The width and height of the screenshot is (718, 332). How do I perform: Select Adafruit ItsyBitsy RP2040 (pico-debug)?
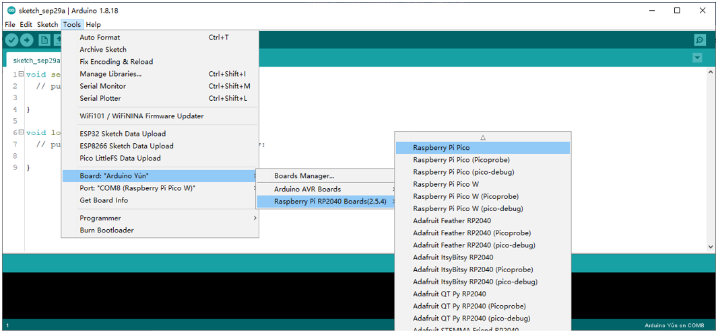point(483,282)
